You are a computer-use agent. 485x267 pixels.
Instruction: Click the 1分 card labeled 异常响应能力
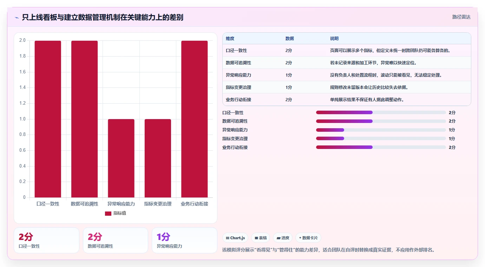(184, 240)
